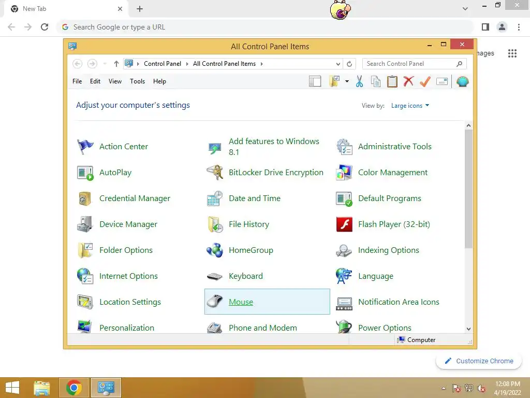The height and width of the screenshot is (398, 530).
Task: Click the Properties toolbar icon
Action: 442,81
